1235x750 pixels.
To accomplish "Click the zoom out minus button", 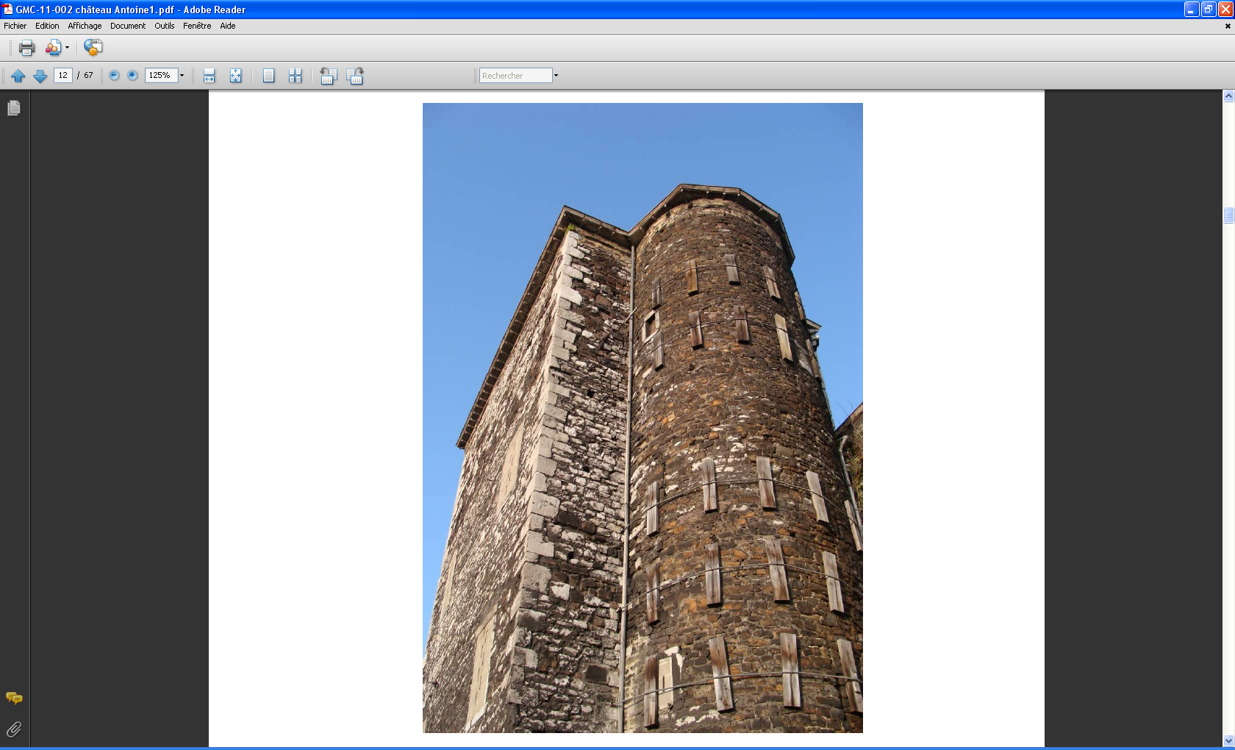I will [x=114, y=75].
